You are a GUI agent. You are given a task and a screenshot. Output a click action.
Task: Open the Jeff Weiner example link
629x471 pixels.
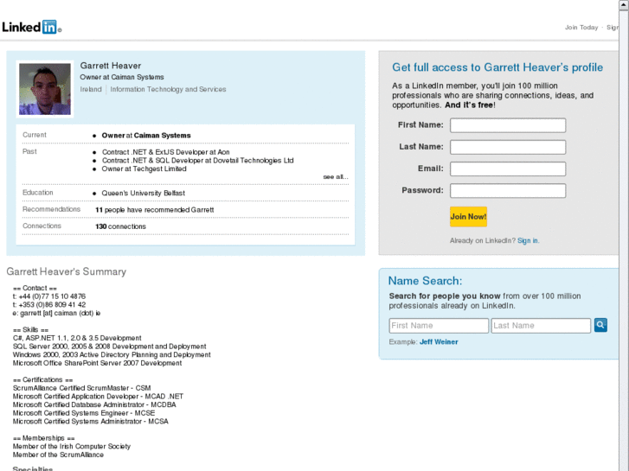coord(439,342)
